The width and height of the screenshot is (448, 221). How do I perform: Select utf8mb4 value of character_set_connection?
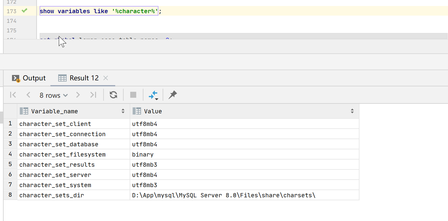[x=245, y=134]
